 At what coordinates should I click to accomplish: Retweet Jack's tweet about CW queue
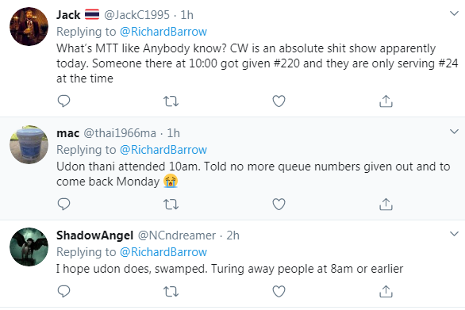171,101
